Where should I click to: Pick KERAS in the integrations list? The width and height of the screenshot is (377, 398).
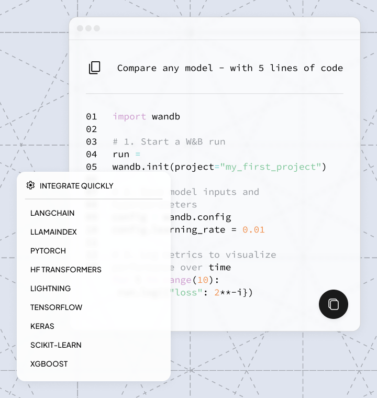point(42,326)
